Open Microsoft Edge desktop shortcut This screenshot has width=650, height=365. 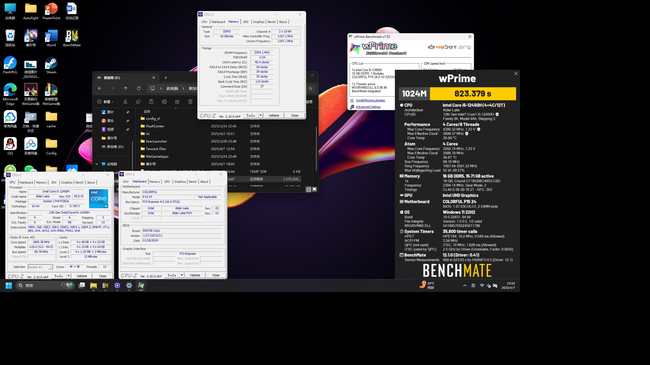tap(10, 94)
